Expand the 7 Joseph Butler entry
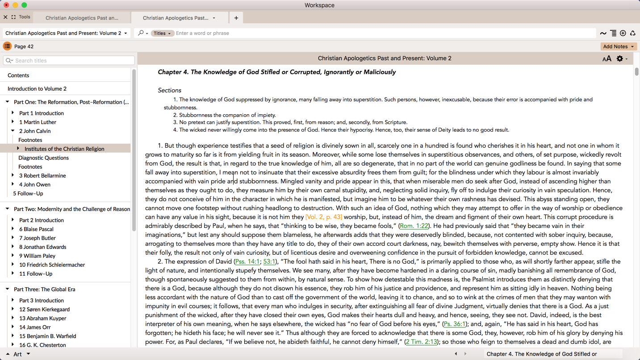640x360 pixels. pos(13,238)
